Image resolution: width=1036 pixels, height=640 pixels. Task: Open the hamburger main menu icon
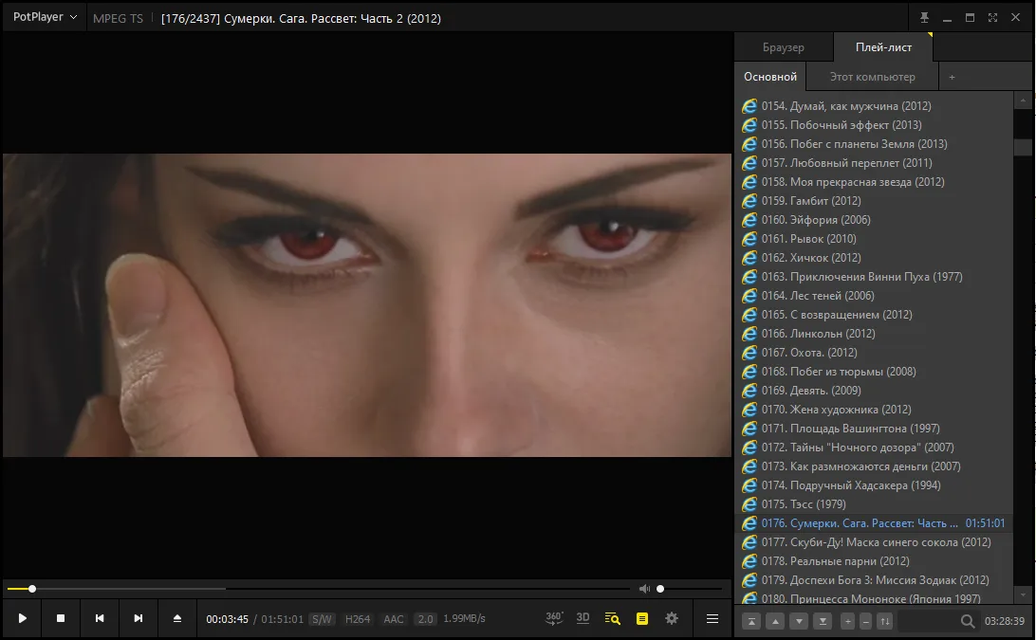712,619
